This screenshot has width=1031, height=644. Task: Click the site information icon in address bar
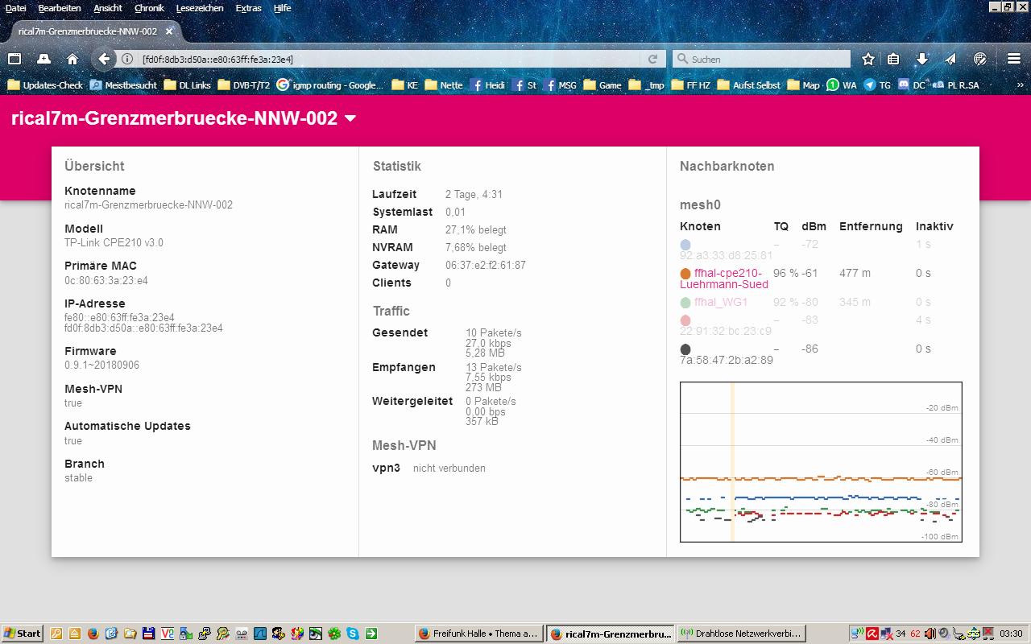127,59
